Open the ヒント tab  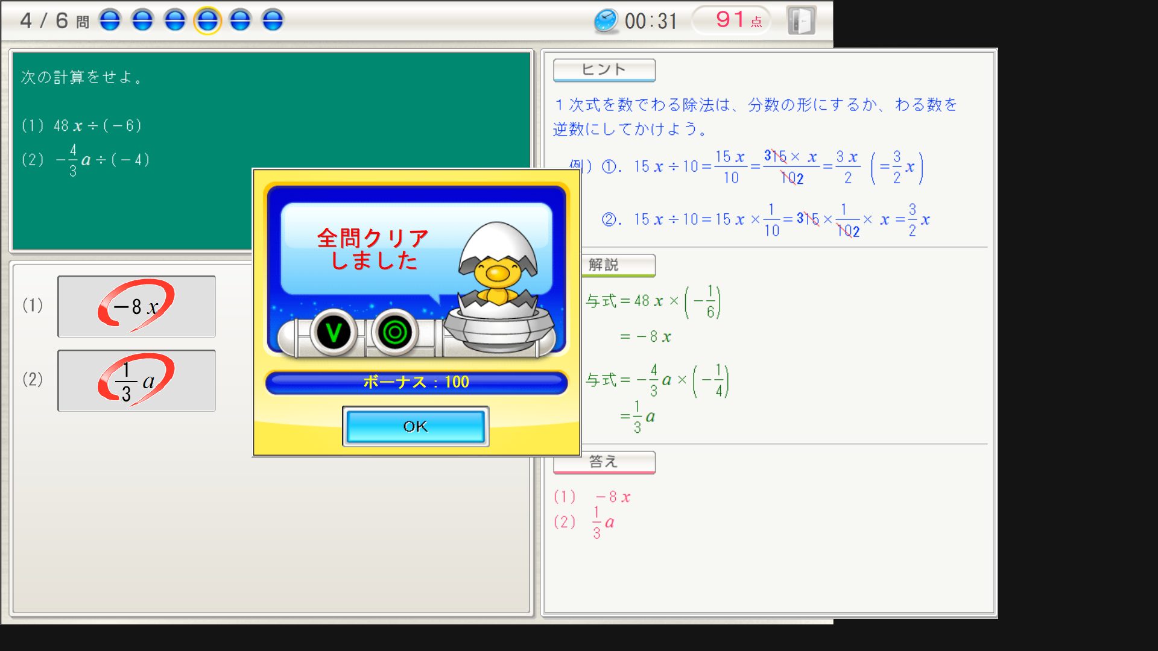604,70
